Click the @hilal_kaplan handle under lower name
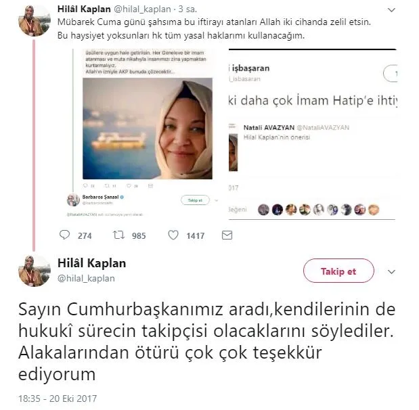Viewport: 419px width, 410px height. pos(86,278)
